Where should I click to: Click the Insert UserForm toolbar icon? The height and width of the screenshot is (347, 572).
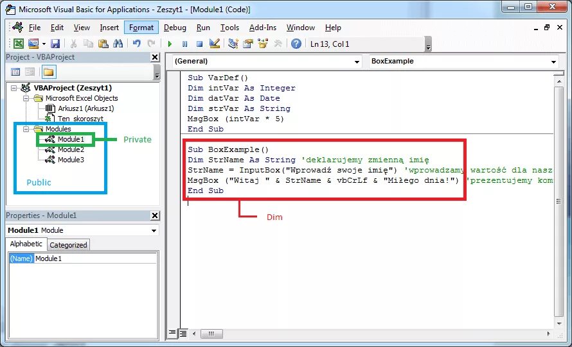[x=33, y=44]
